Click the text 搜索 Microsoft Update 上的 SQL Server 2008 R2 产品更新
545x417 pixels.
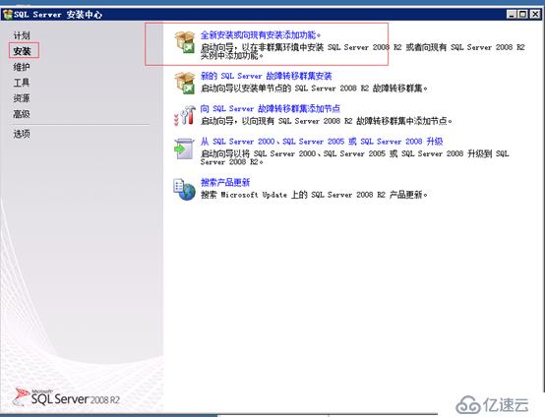[314, 195]
